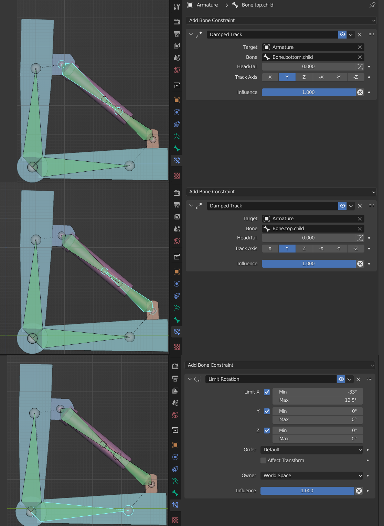The image size is (384, 526).
Task: Adjust Influence slider of Bone.bottom.child constraint
Action: coord(309,92)
